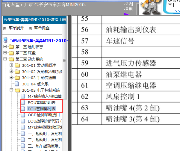Click folder icon of 301-02 发动机冷却系

(17, 72)
